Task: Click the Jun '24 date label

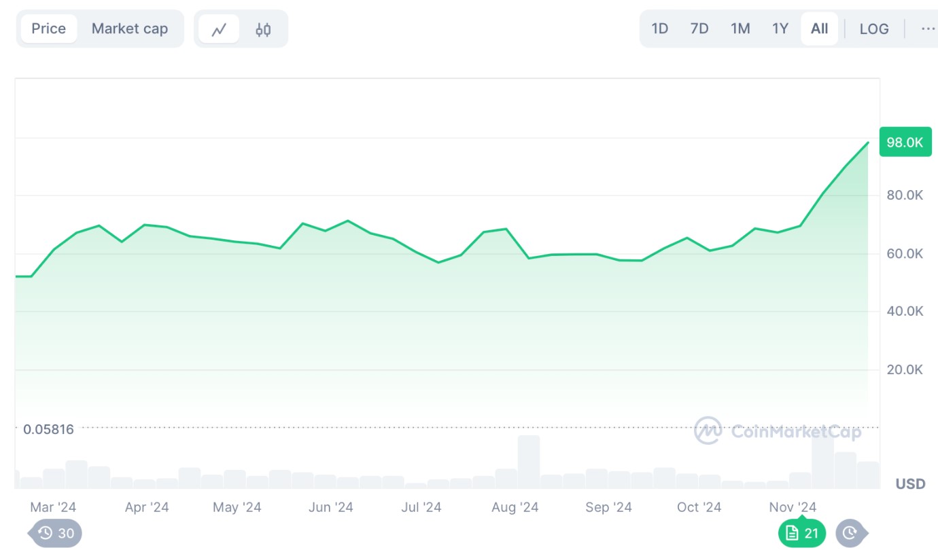Action: click(331, 507)
